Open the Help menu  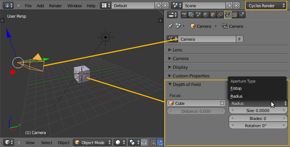click(x=91, y=6)
